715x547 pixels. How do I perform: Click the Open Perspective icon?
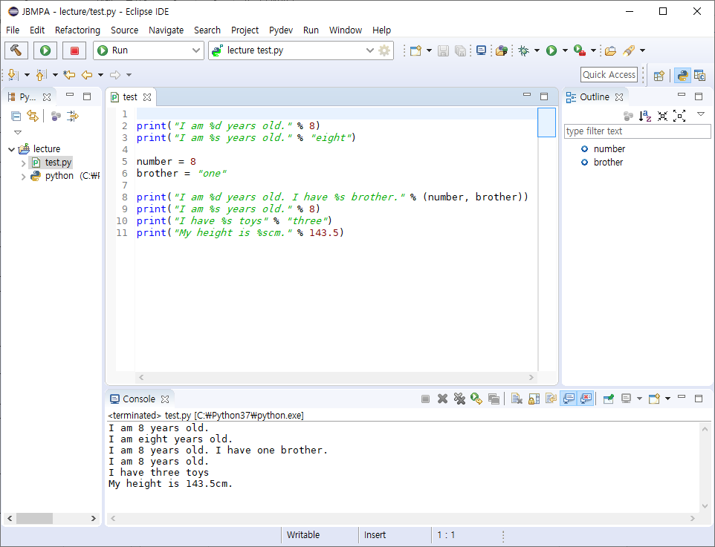pos(659,76)
